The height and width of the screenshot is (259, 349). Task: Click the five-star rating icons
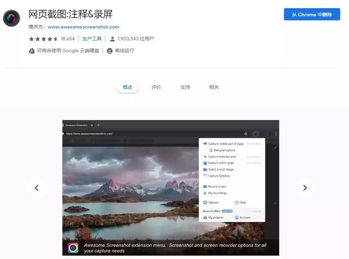click(x=44, y=39)
